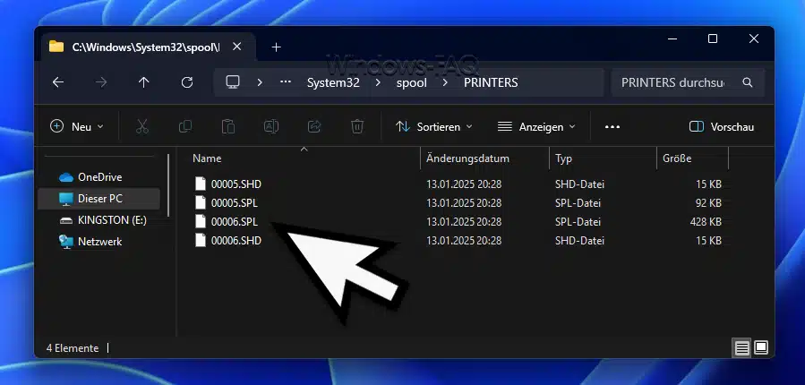Click the Paste clipboard icon
This screenshot has height=385, width=805.
coord(228,127)
